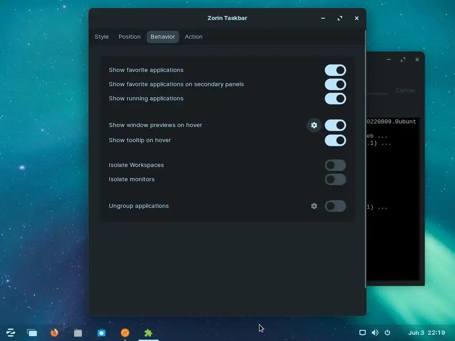
Task: Click the Zorin Taskbar window scrollbar
Action: click(365, 159)
